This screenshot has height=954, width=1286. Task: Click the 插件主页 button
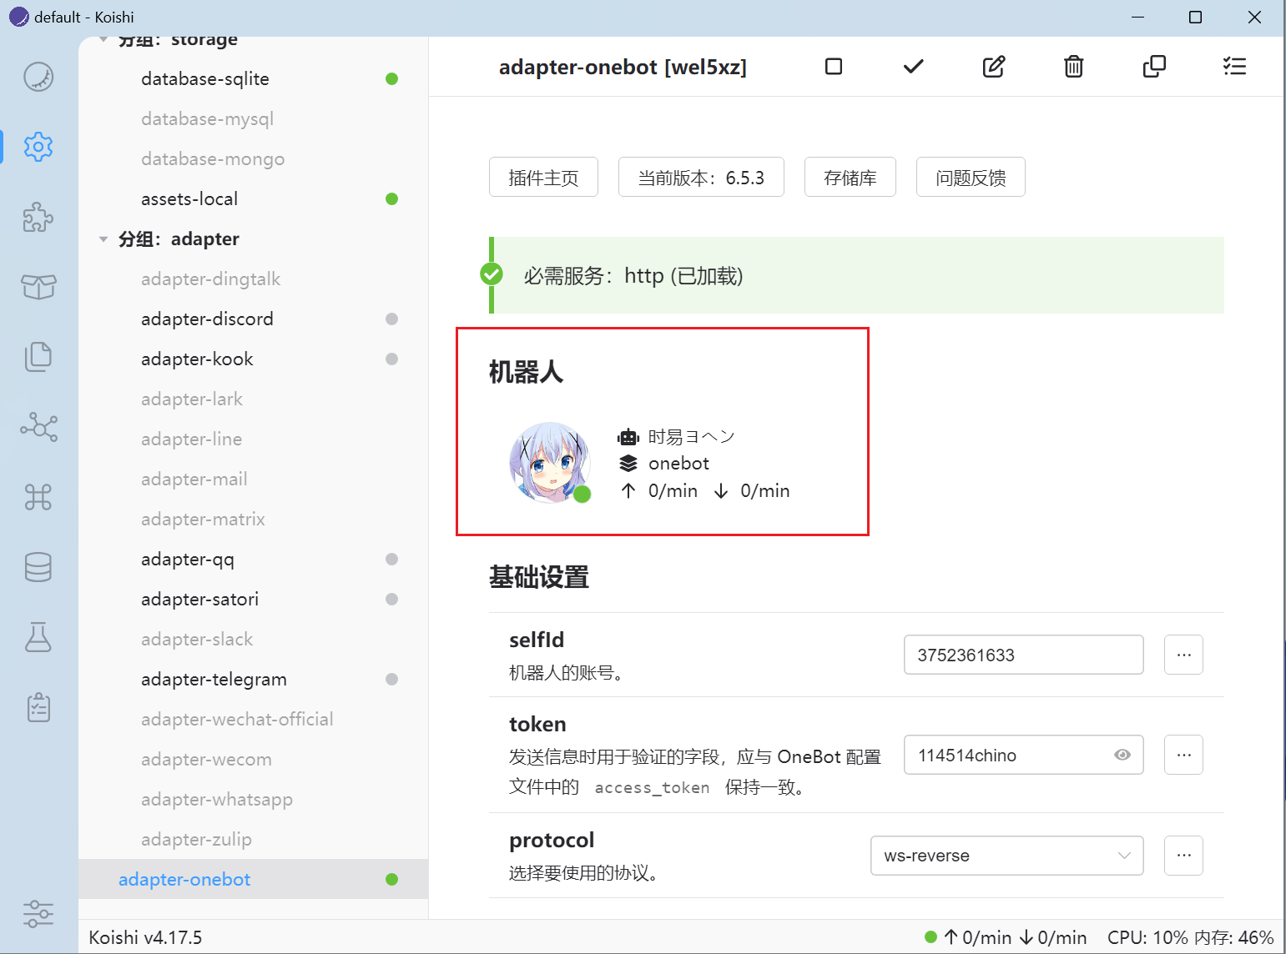coord(543,177)
